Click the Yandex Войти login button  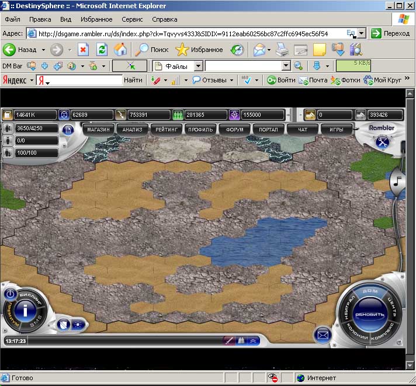click(281, 80)
